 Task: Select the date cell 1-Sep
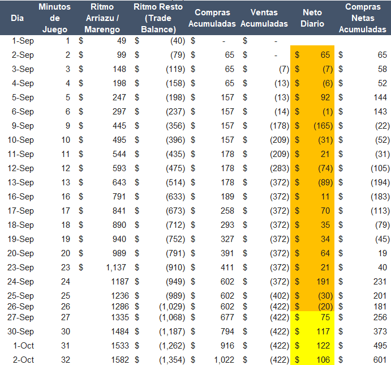(23, 41)
